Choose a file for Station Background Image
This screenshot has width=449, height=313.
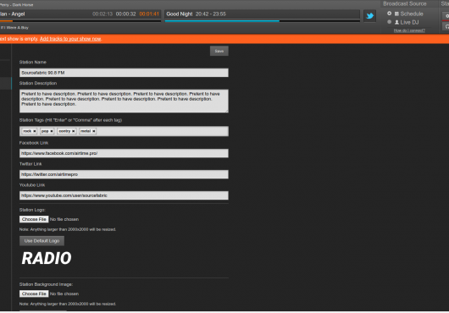click(x=34, y=294)
